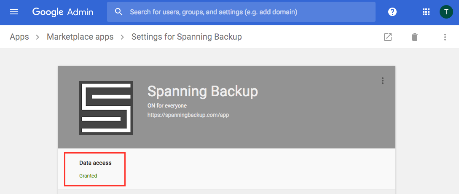459x194 pixels.
Task: Click the search magnifier icon
Action: [118, 12]
